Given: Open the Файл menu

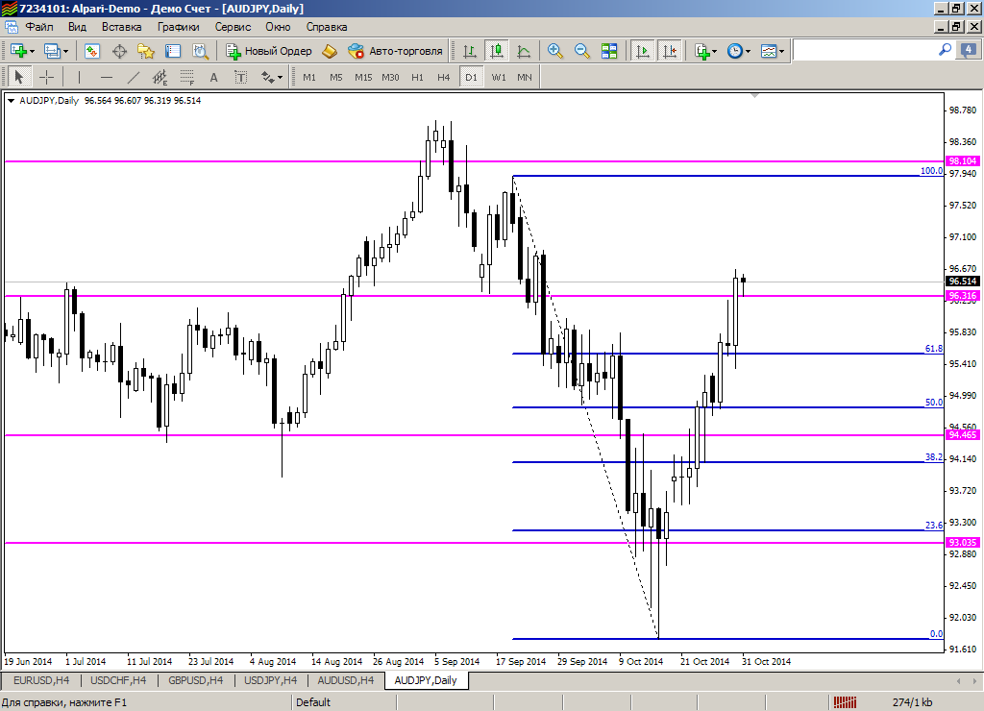Looking at the screenshot, I should point(39,27).
